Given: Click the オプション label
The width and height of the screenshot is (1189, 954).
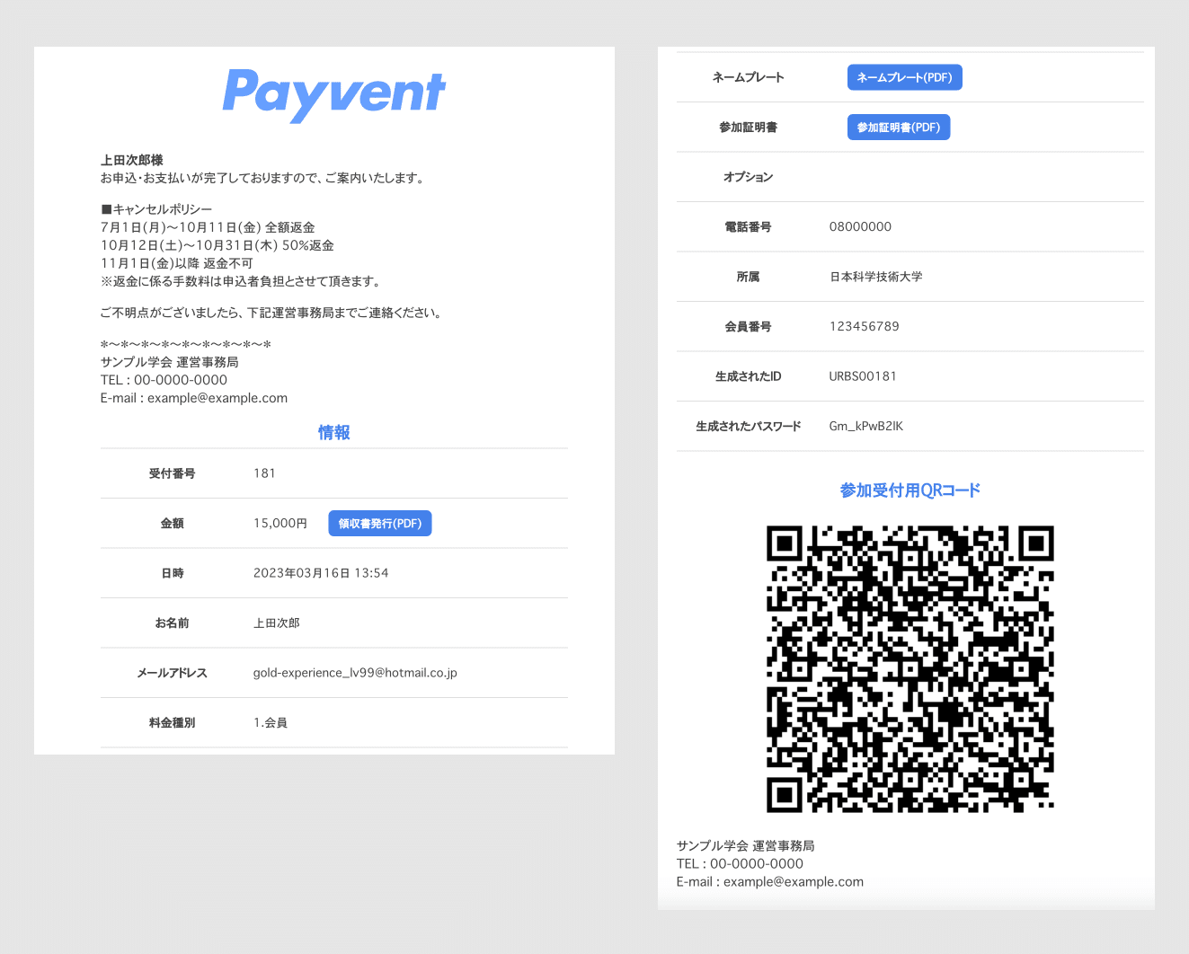Looking at the screenshot, I should point(749,177).
